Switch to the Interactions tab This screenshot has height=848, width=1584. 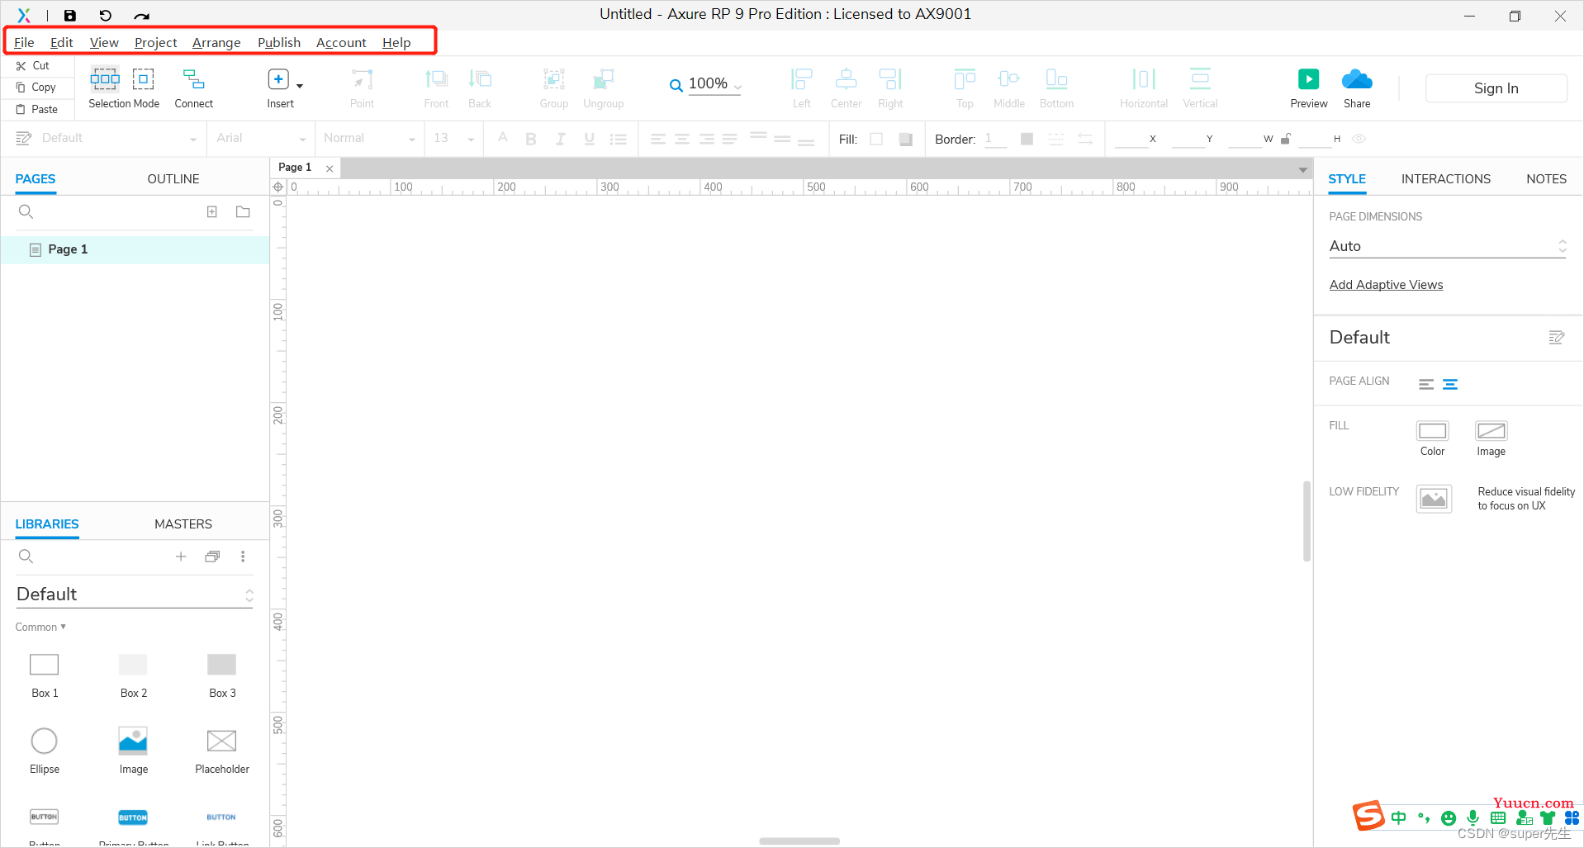point(1445,179)
